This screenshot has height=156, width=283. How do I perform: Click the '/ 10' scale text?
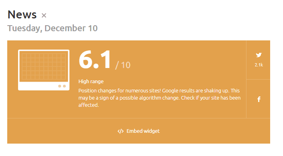tap(123, 65)
